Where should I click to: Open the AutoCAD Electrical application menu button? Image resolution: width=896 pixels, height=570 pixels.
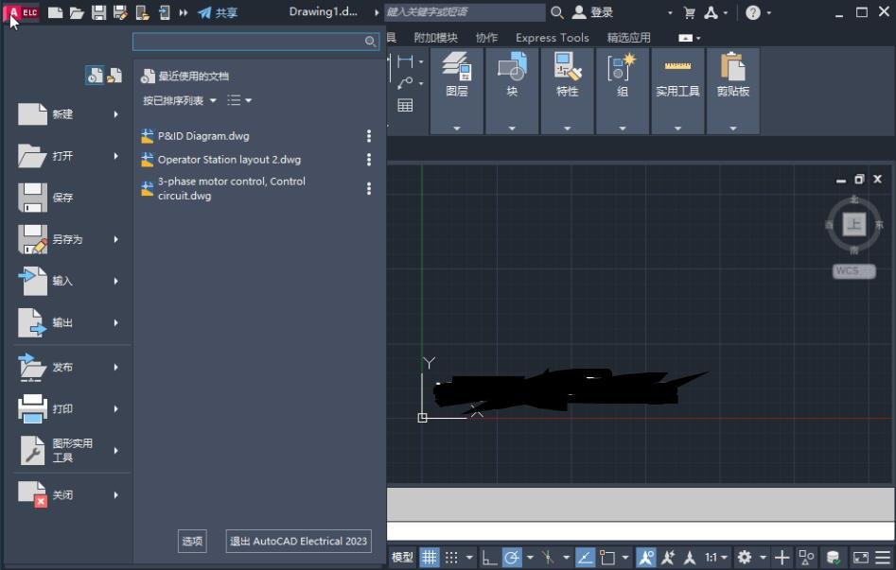click(21, 12)
